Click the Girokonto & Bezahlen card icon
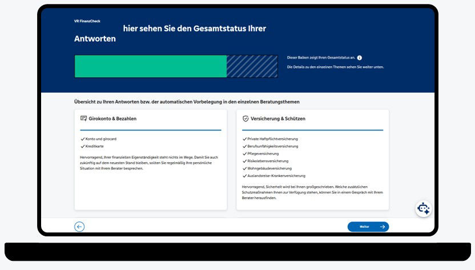Image resolution: width=475 pixels, height=270 pixels. (83, 118)
